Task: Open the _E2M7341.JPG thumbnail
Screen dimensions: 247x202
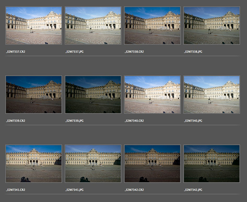Action: pyautogui.click(x=93, y=164)
